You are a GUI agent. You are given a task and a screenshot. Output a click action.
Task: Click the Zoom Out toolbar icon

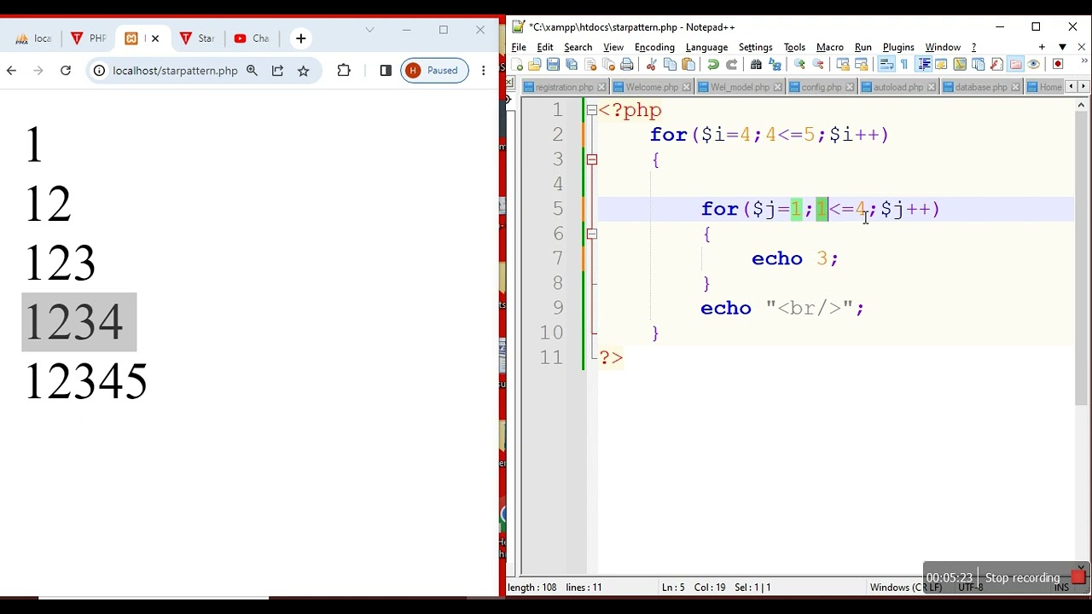click(x=818, y=64)
